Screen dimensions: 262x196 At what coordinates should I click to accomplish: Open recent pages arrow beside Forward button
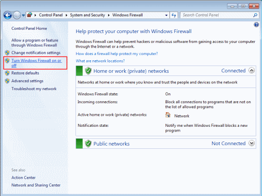click(x=24, y=15)
